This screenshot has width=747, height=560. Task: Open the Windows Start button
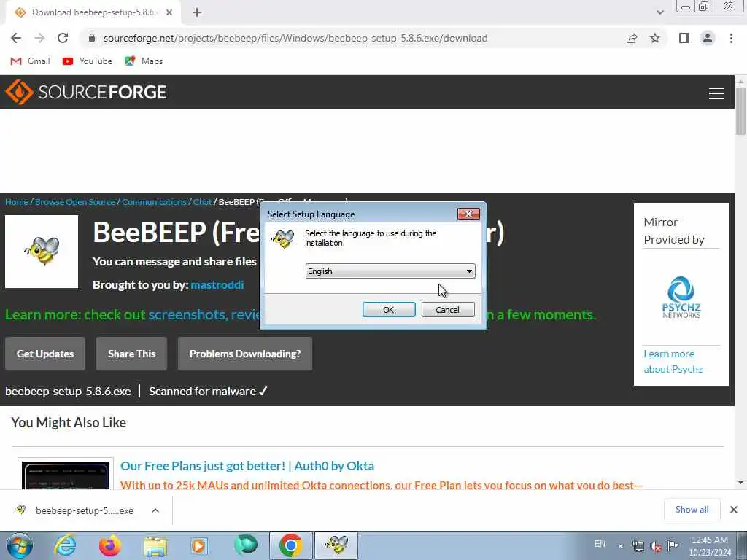click(20, 545)
